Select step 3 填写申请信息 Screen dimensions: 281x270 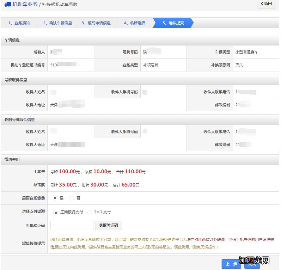[97, 23]
